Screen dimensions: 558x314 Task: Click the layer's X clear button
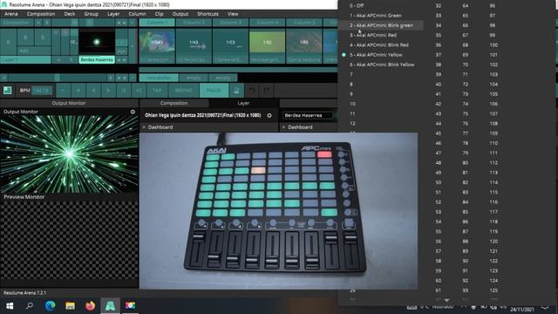click(8, 42)
